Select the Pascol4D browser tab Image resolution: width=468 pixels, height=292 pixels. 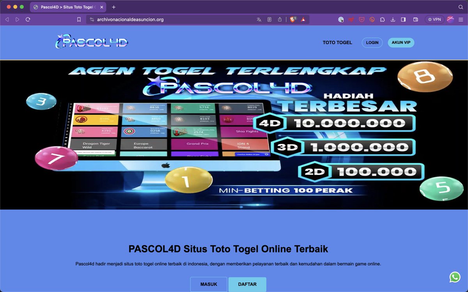coord(69,7)
